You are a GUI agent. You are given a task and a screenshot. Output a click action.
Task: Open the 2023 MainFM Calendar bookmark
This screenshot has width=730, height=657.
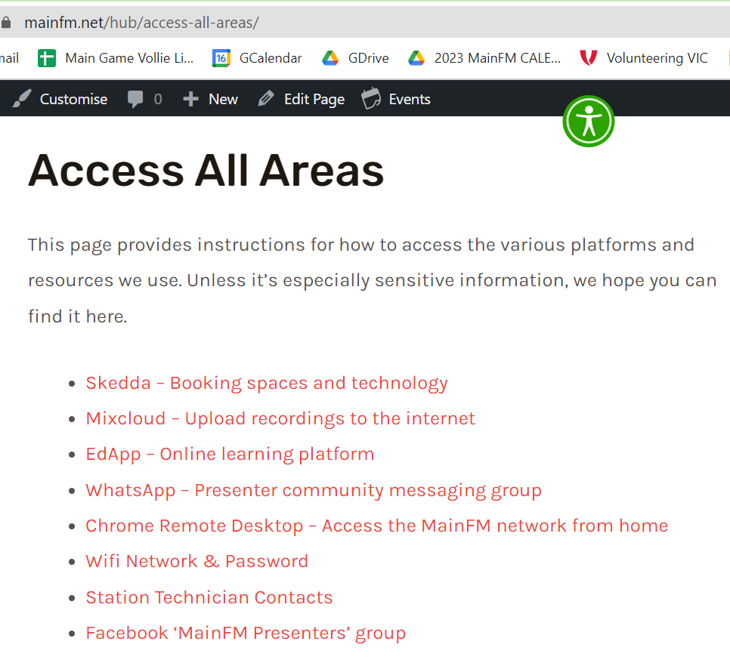pos(496,58)
